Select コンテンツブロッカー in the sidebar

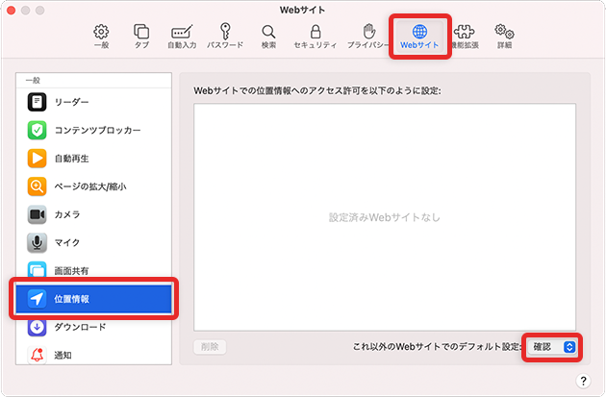point(93,130)
